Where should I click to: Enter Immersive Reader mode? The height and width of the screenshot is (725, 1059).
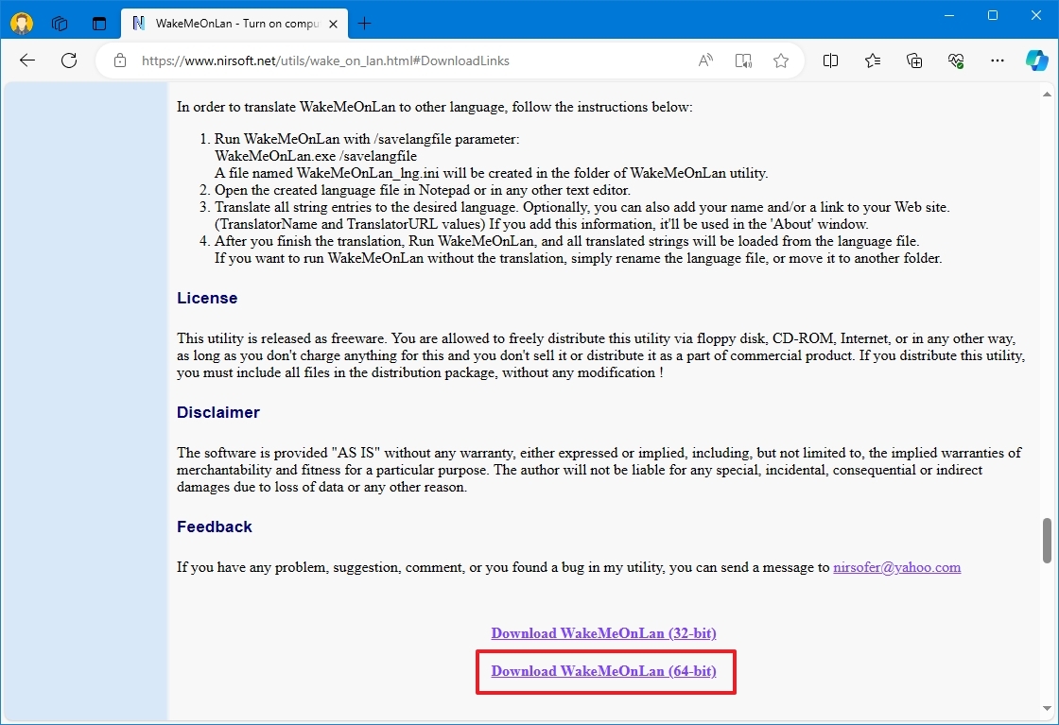coord(743,60)
